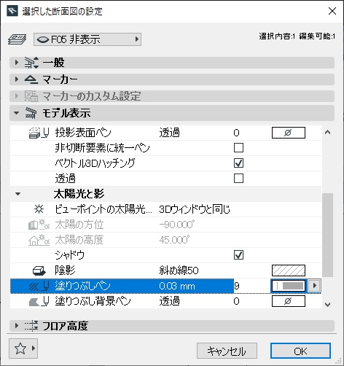Click the 陰影 shaded box icon
This screenshot has height=366, width=344.
[x=39, y=270]
